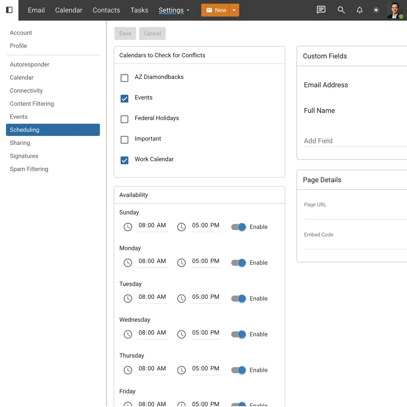This screenshot has height=407, width=407.
Task: Open Autoresponder settings
Action: (30, 64)
